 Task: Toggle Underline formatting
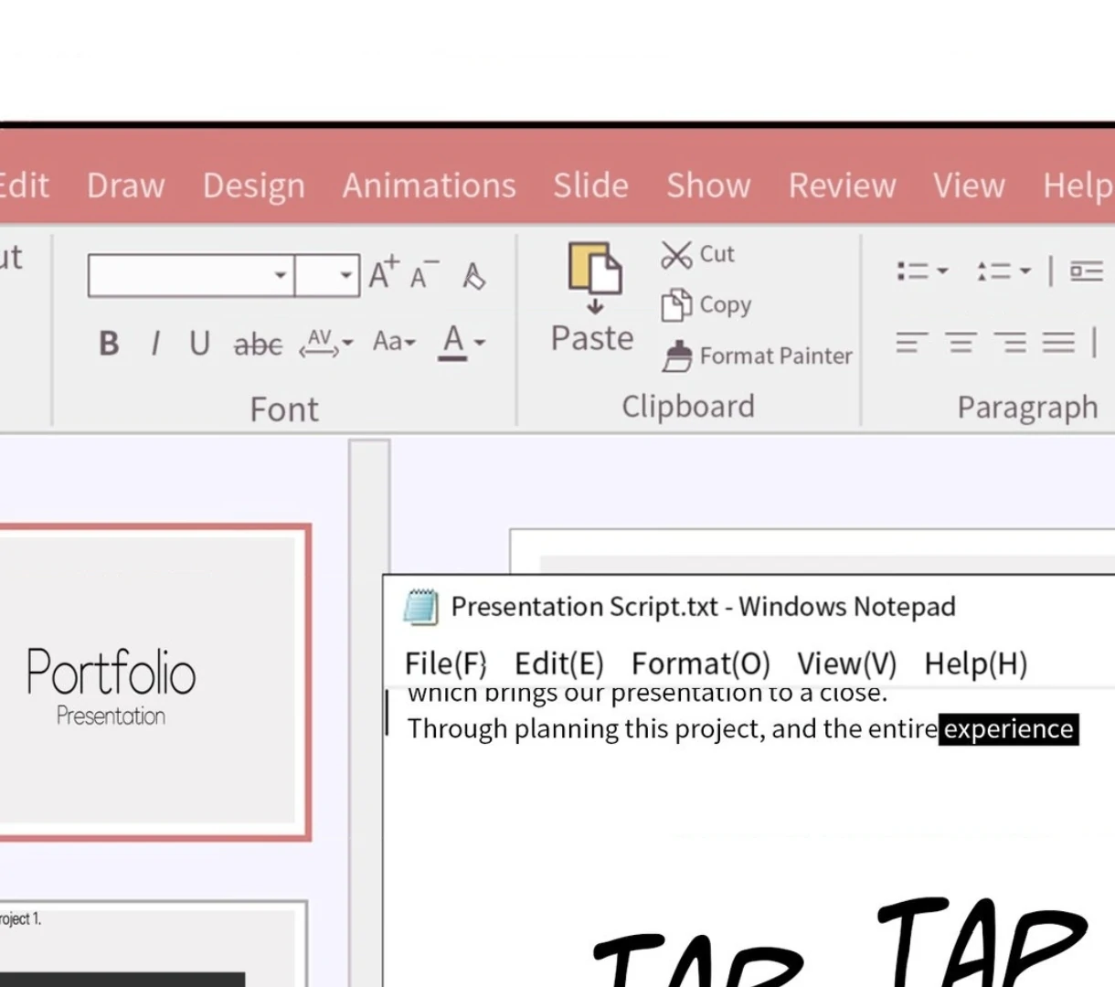(199, 344)
